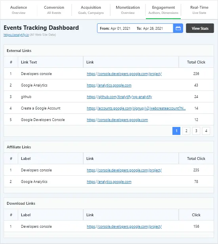The height and width of the screenshot is (244, 218).
Task: Click the click count 24
Action: coord(196,97)
